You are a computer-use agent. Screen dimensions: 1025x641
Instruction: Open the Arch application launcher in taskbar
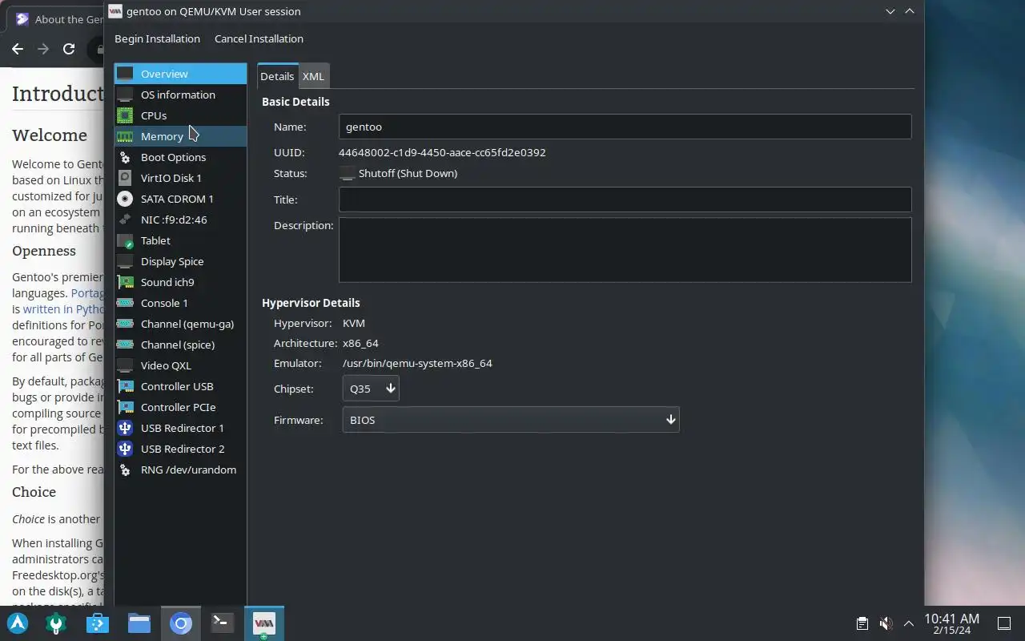(x=18, y=623)
